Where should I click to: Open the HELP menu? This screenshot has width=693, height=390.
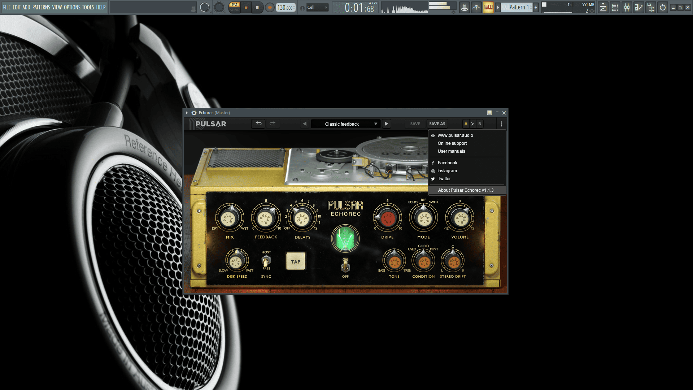(x=101, y=7)
